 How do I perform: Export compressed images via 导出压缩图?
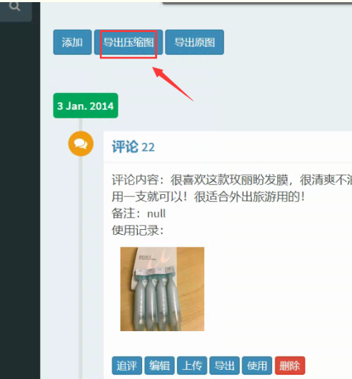click(x=129, y=42)
